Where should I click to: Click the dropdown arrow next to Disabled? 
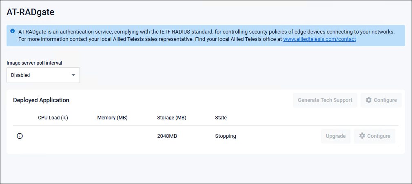[73, 75]
